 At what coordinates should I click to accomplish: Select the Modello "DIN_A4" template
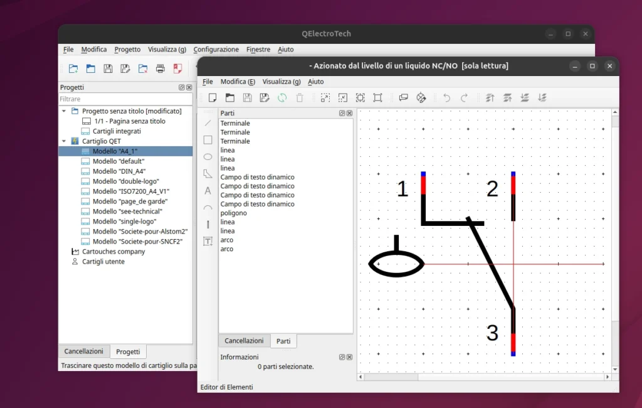tap(118, 171)
